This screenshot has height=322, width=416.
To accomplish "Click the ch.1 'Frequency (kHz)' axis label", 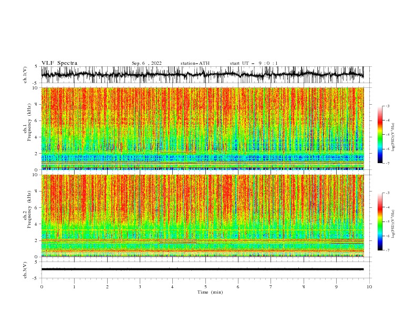I will click(x=29, y=122).
